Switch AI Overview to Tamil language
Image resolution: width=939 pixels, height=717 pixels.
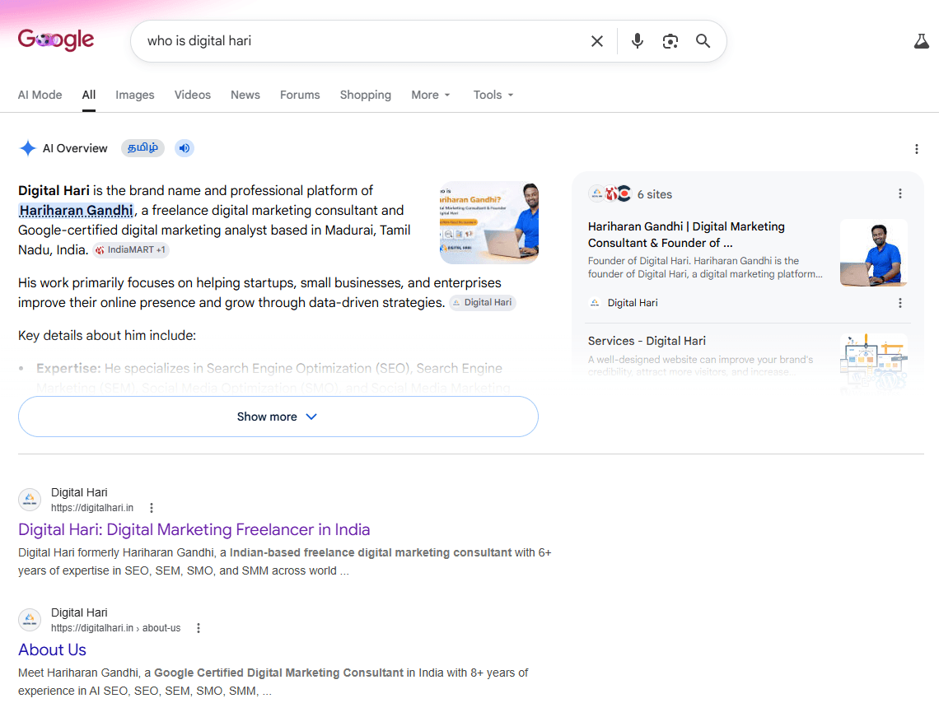tap(142, 148)
